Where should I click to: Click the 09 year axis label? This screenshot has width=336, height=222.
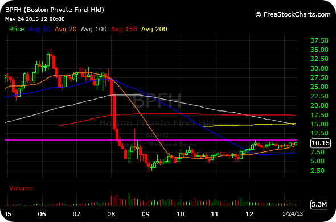146,214
